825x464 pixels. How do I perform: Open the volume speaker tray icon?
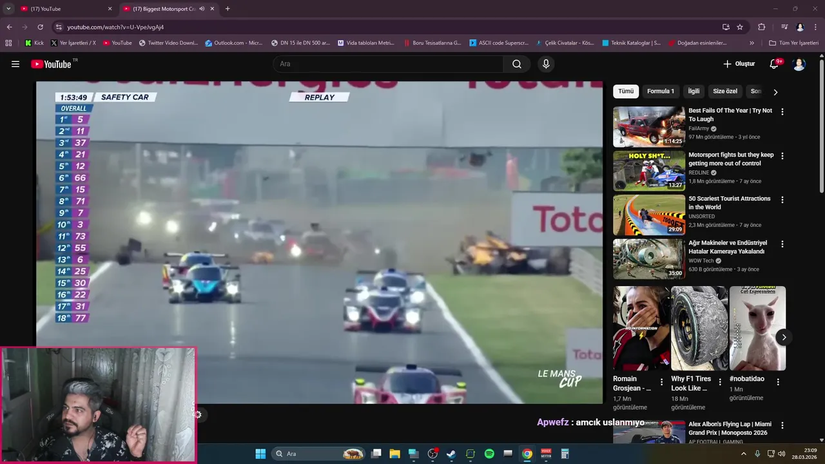[781, 454]
